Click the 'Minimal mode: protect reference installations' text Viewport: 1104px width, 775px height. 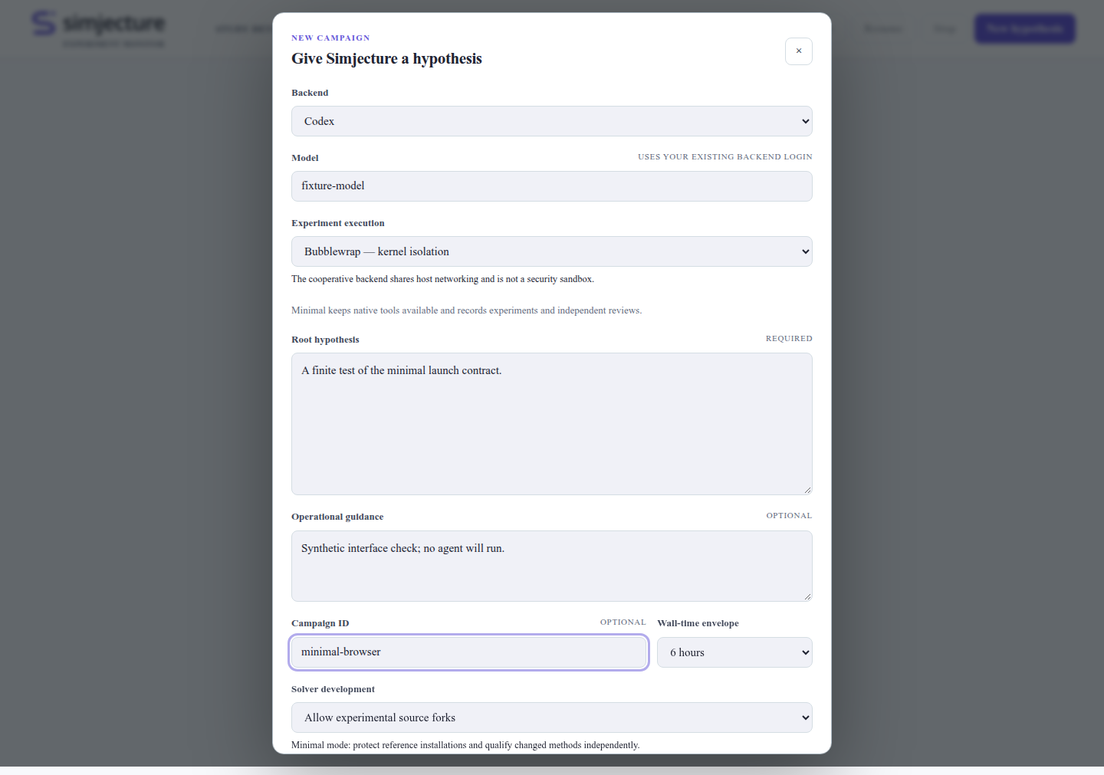coord(465,745)
